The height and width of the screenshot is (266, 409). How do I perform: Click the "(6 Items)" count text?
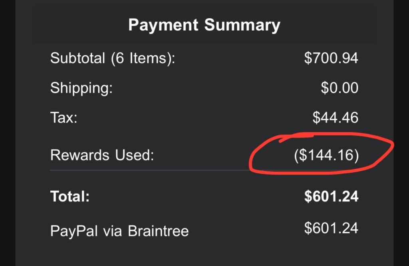click(141, 59)
